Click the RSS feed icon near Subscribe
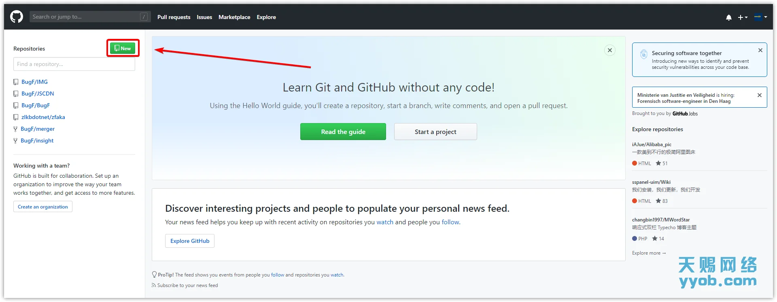Screen dimensions: 777x302 [x=154, y=285]
